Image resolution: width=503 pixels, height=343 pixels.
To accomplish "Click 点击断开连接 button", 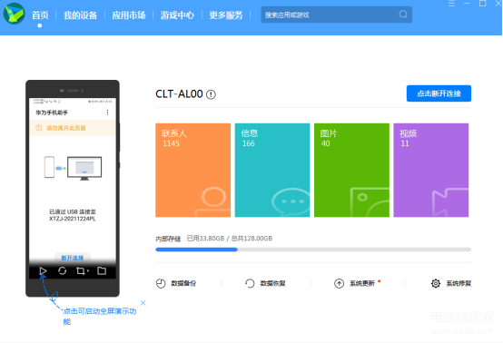I will (x=439, y=93).
